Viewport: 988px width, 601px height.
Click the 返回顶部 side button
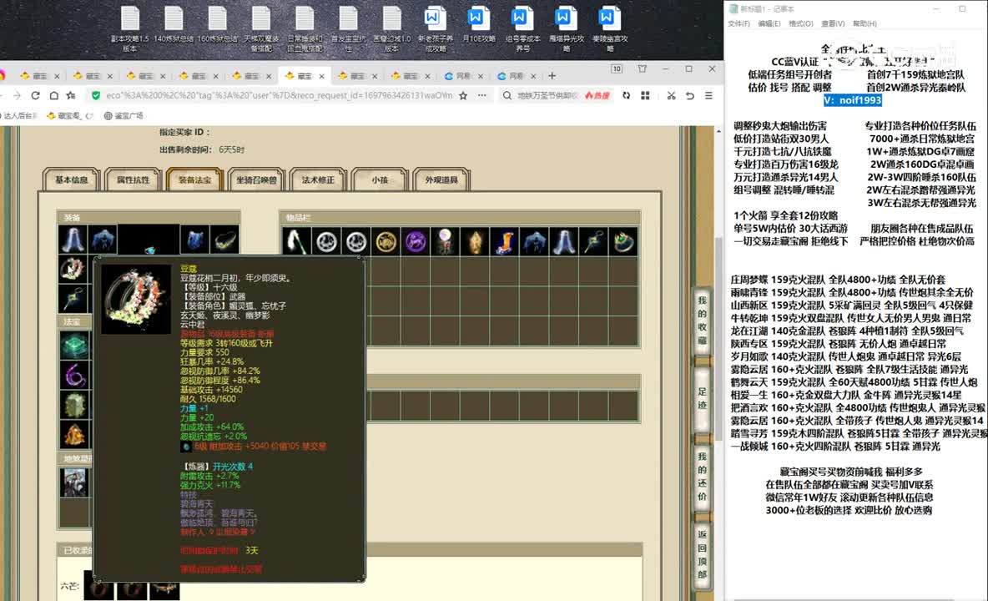pyautogui.click(x=703, y=554)
